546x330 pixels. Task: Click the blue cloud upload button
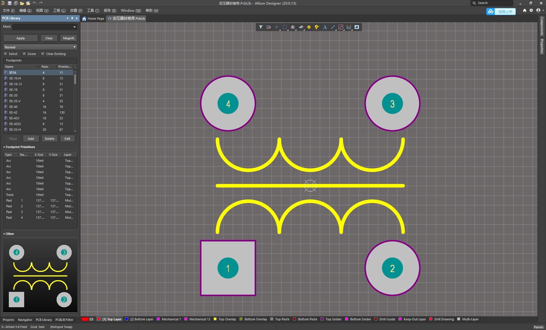coord(501,11)
